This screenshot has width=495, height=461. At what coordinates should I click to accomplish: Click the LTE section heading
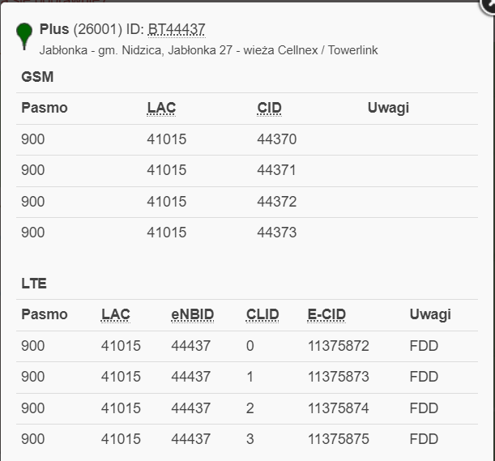tap(34, 284)
